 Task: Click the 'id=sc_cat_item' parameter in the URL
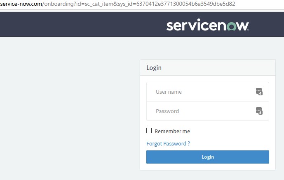pos(93,4)
